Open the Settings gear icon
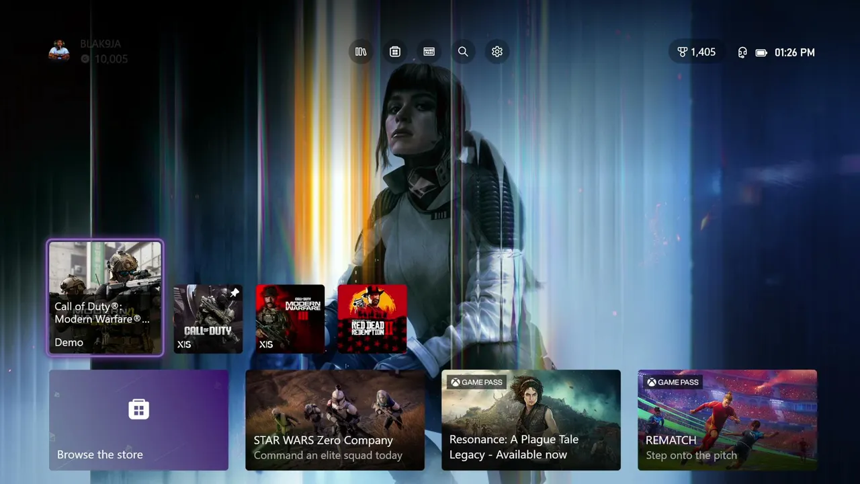 [497, 52]
